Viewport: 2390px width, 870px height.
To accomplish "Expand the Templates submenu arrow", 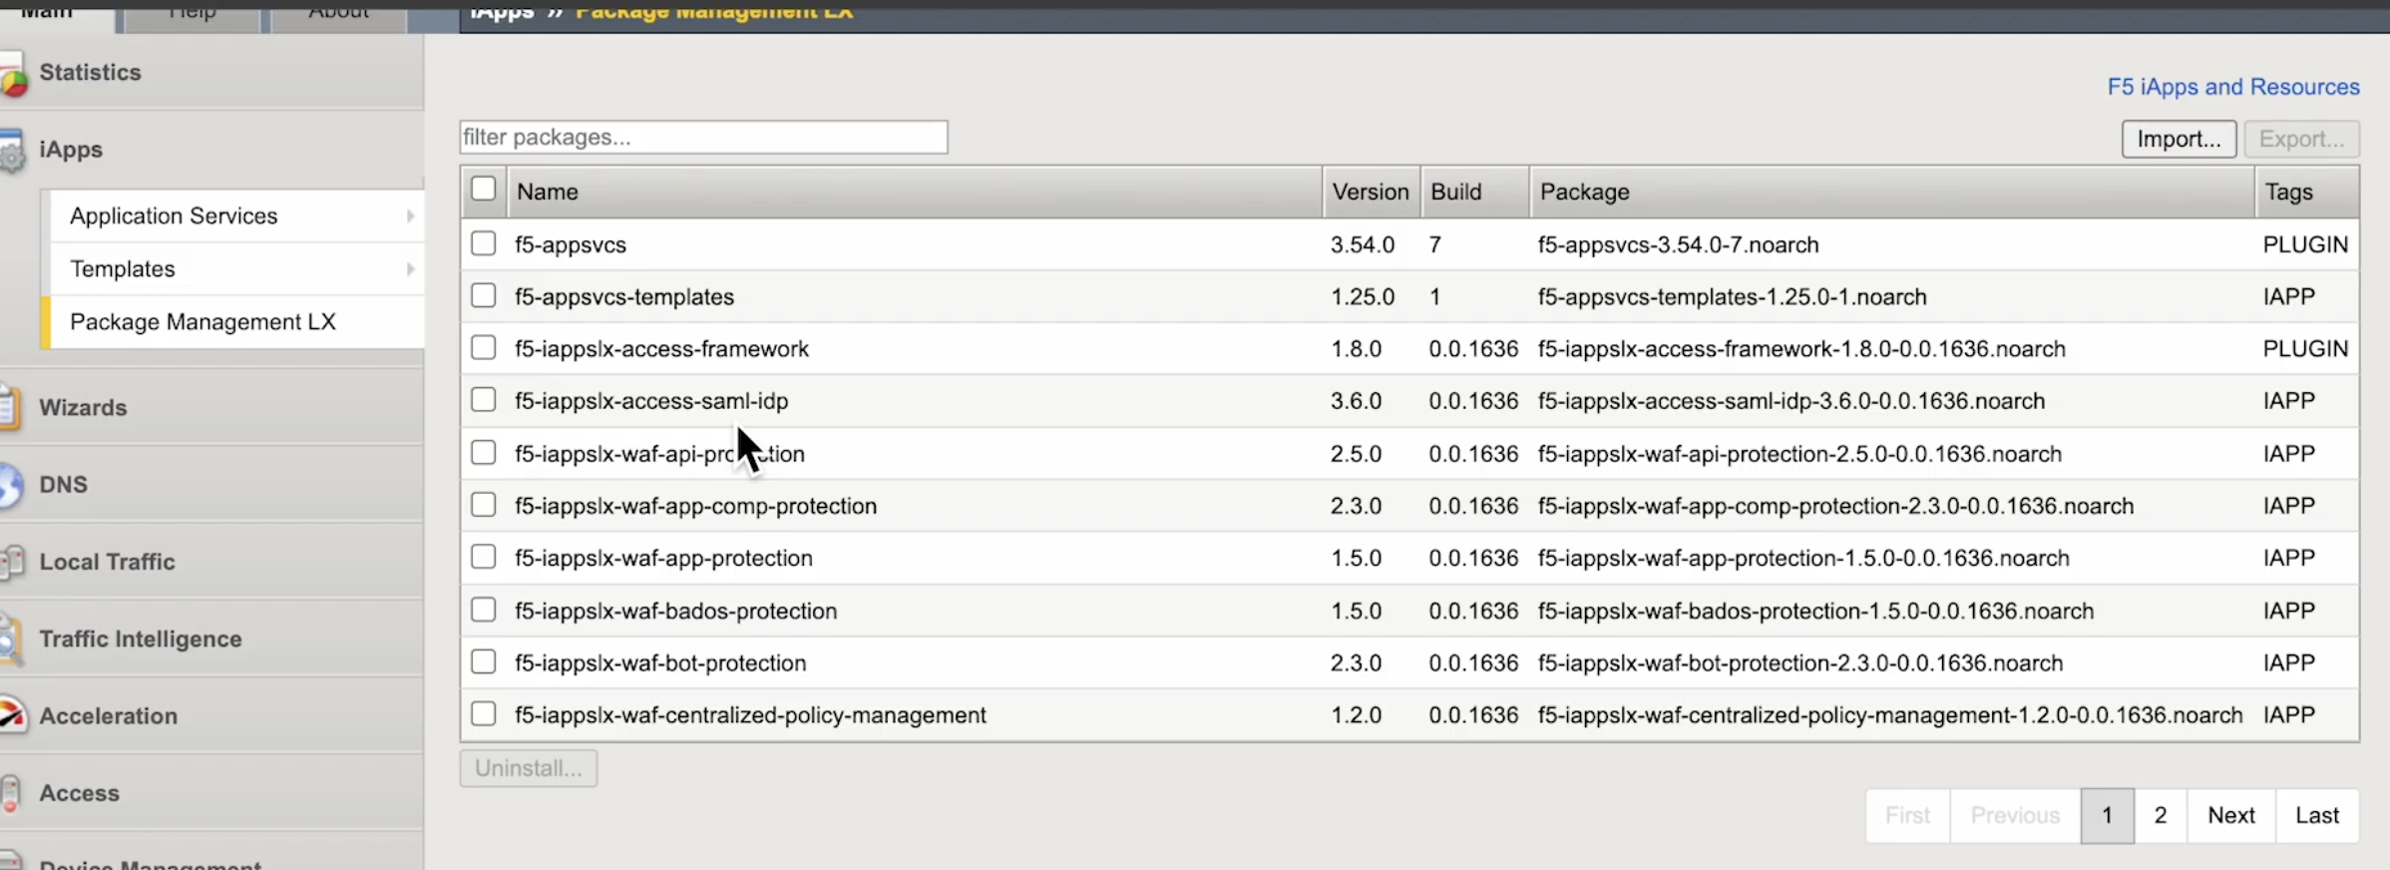I will [x=410, y=268].
